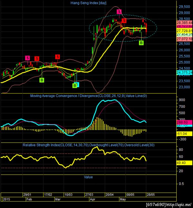193x208 pixels.
Task: Click the 26,500 price axis label
Action: tap(184, 44)
